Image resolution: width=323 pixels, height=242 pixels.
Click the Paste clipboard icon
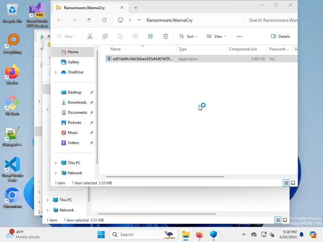(x=120, y=37)
